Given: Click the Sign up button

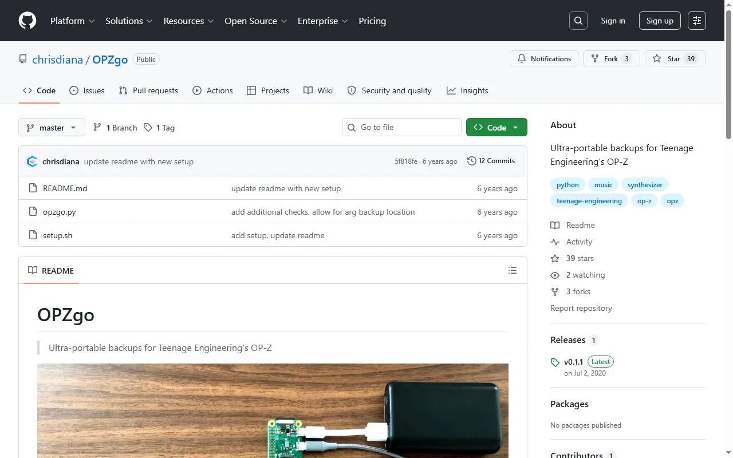Looking at the screenshot, I should pos(660,21).
